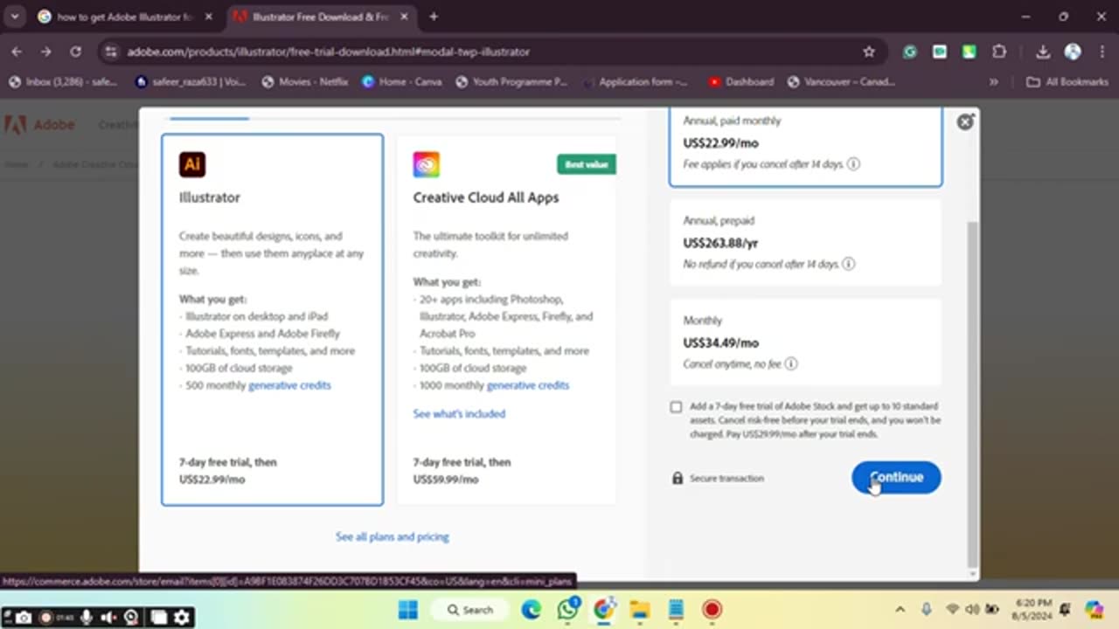Open the Grammarly extension icon

(x=910, y=52)
